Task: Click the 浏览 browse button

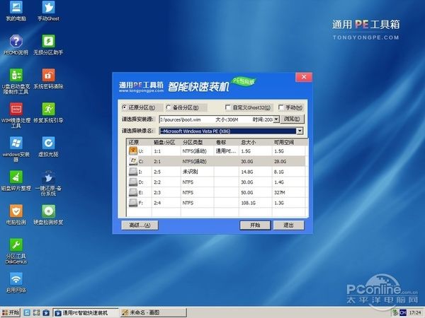Action: [x=293, y=119]
